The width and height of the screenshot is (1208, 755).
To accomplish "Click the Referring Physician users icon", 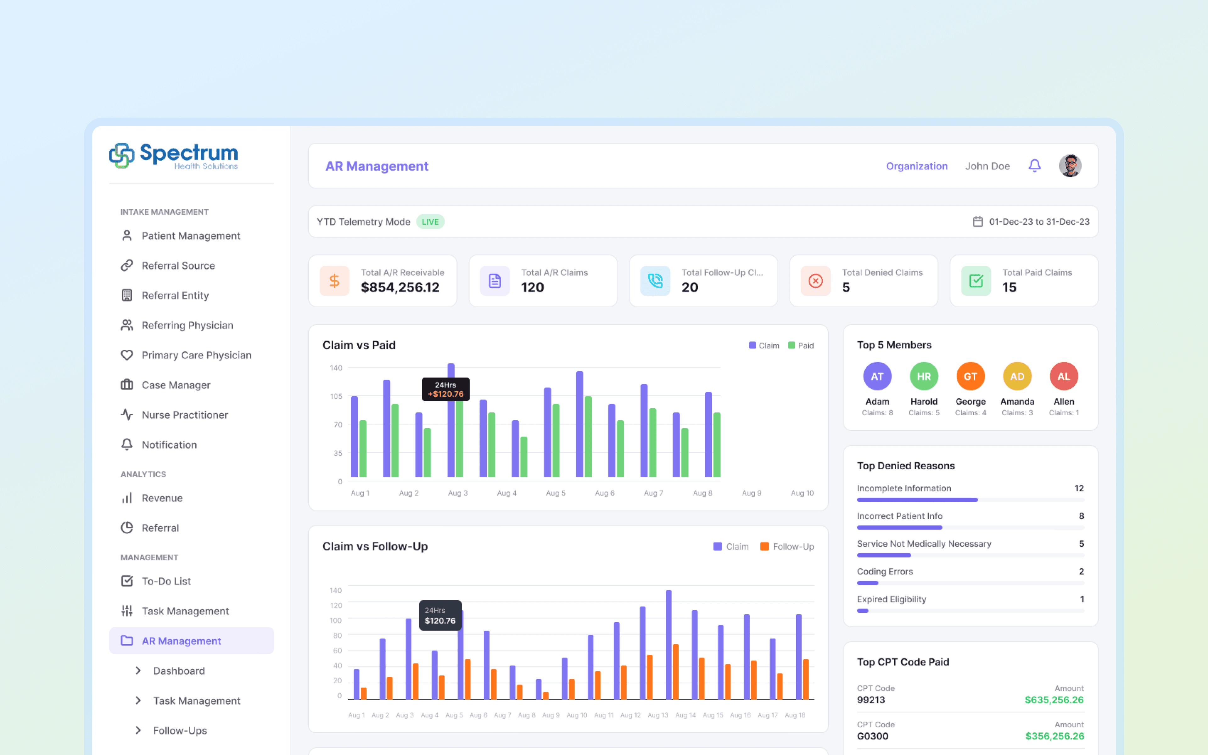I will pyautogui.click(x=127, y=326).
